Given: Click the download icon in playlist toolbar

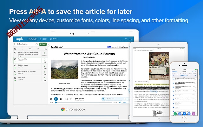Looking at the screenshot, I should 46,49.
